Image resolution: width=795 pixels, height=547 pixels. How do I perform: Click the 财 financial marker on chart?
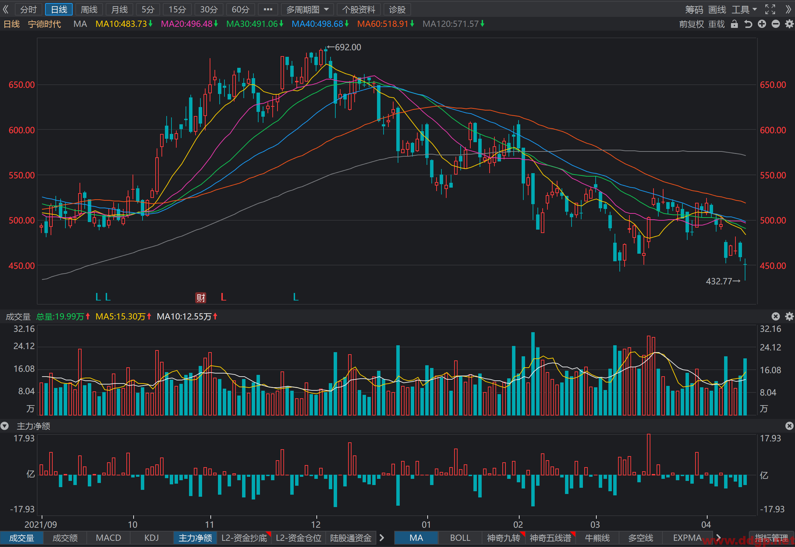[x=201, y=297]
